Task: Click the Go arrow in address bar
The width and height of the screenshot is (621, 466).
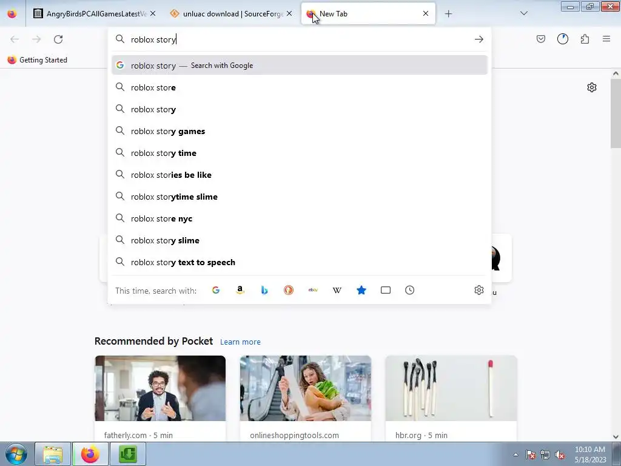Action: 479,39
